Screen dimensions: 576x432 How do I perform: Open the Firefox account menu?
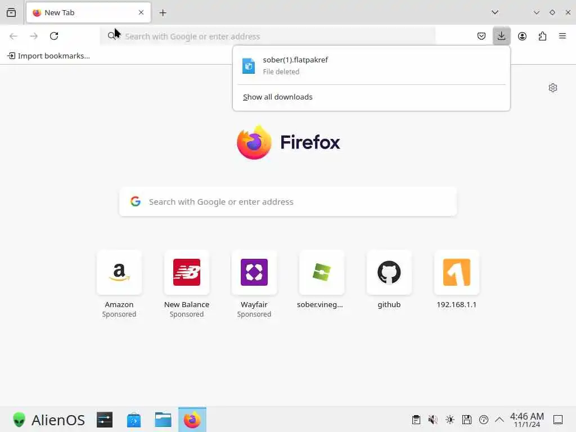(x=522, y=36)
